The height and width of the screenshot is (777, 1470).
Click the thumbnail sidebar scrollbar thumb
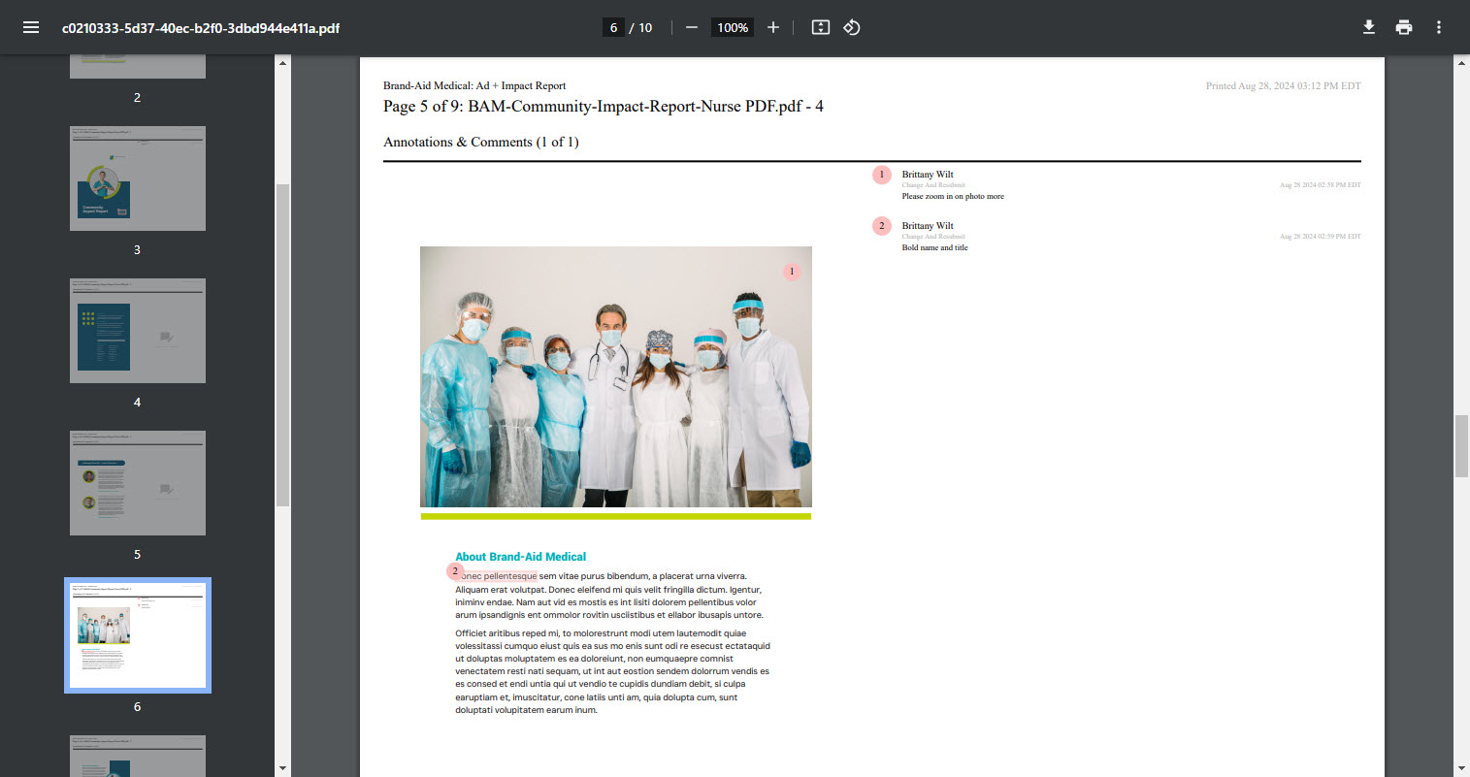pyautogui.click(x=283, y=345)
